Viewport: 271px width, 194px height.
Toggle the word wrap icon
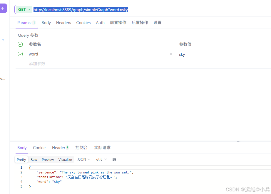114,159
